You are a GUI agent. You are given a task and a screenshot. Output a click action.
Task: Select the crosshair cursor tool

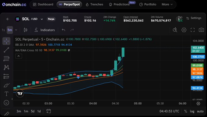click(x=6, y=41)
